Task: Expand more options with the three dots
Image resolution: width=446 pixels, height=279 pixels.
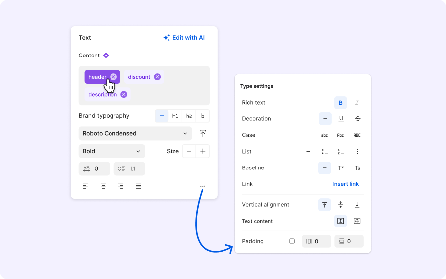Action: point(203,186)
